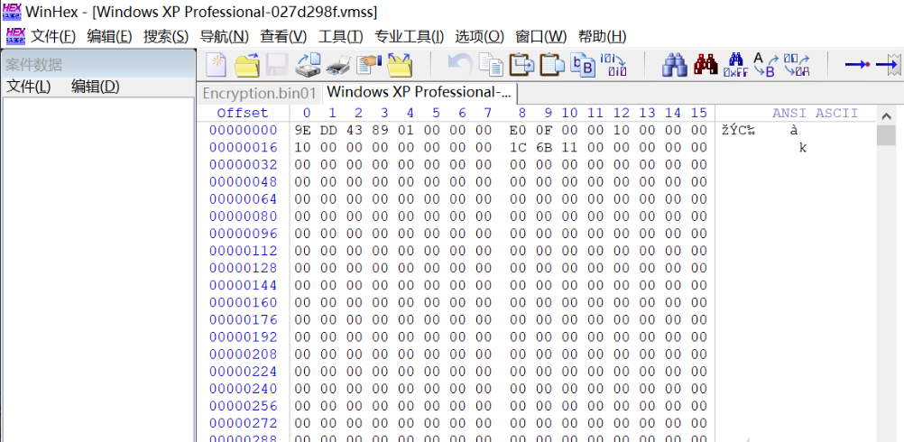Open the 搜索(S) menu
This screenshot has height=442, width=904.
point(166,37)
